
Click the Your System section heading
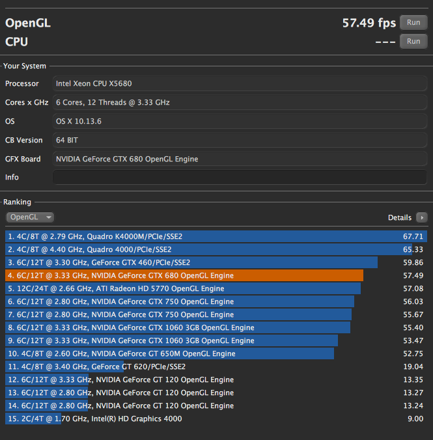point(25,66)
